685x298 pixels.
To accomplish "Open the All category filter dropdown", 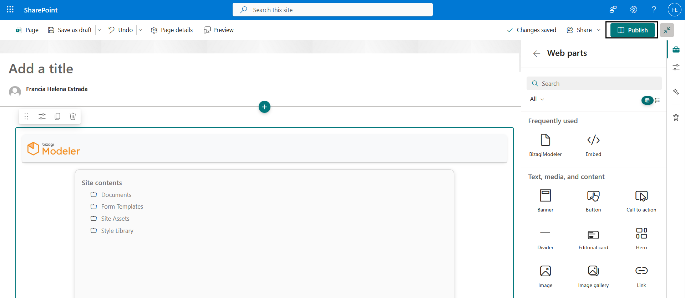I will pyautogui.click(x=537, y=99).
